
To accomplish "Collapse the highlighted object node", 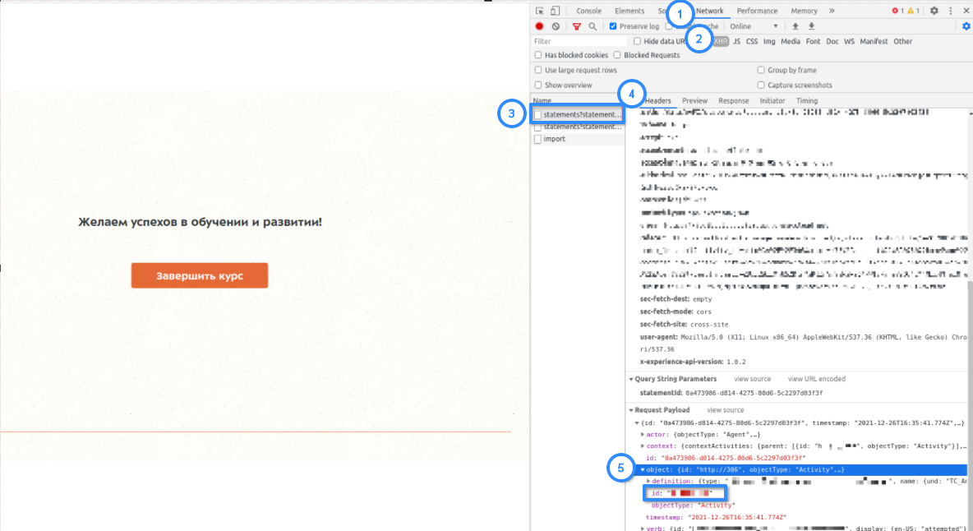I will click(643, 469).
